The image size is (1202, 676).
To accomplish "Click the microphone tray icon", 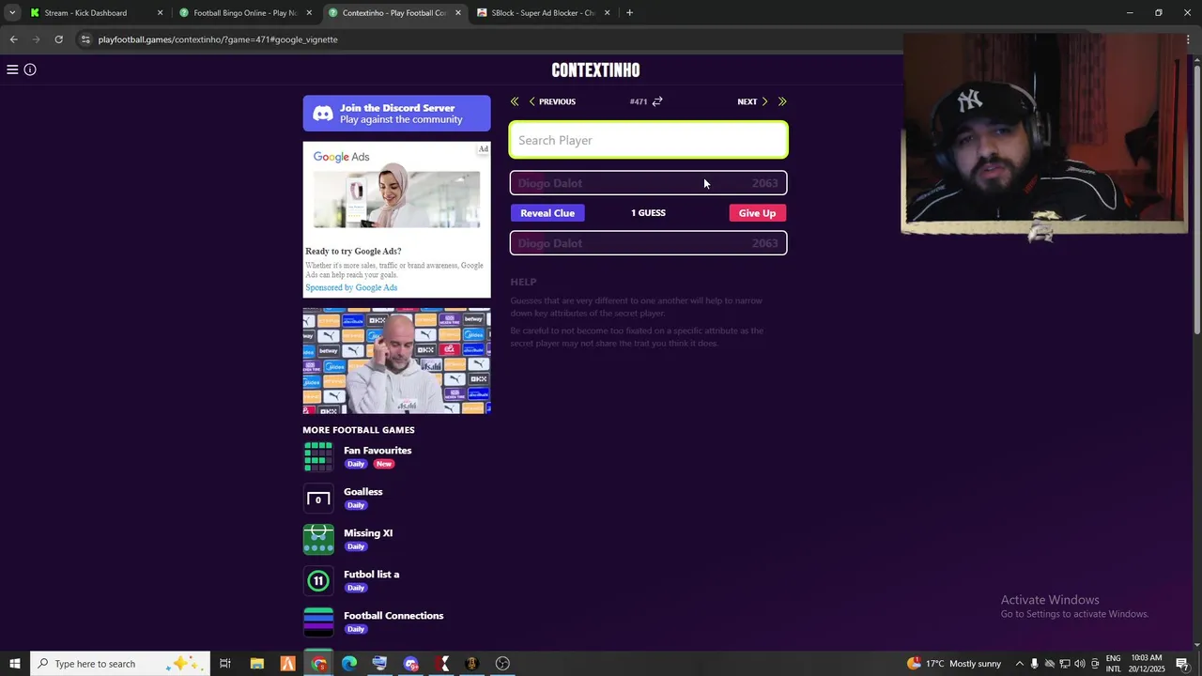I will pyautogui.click(x=1035, y=664).
